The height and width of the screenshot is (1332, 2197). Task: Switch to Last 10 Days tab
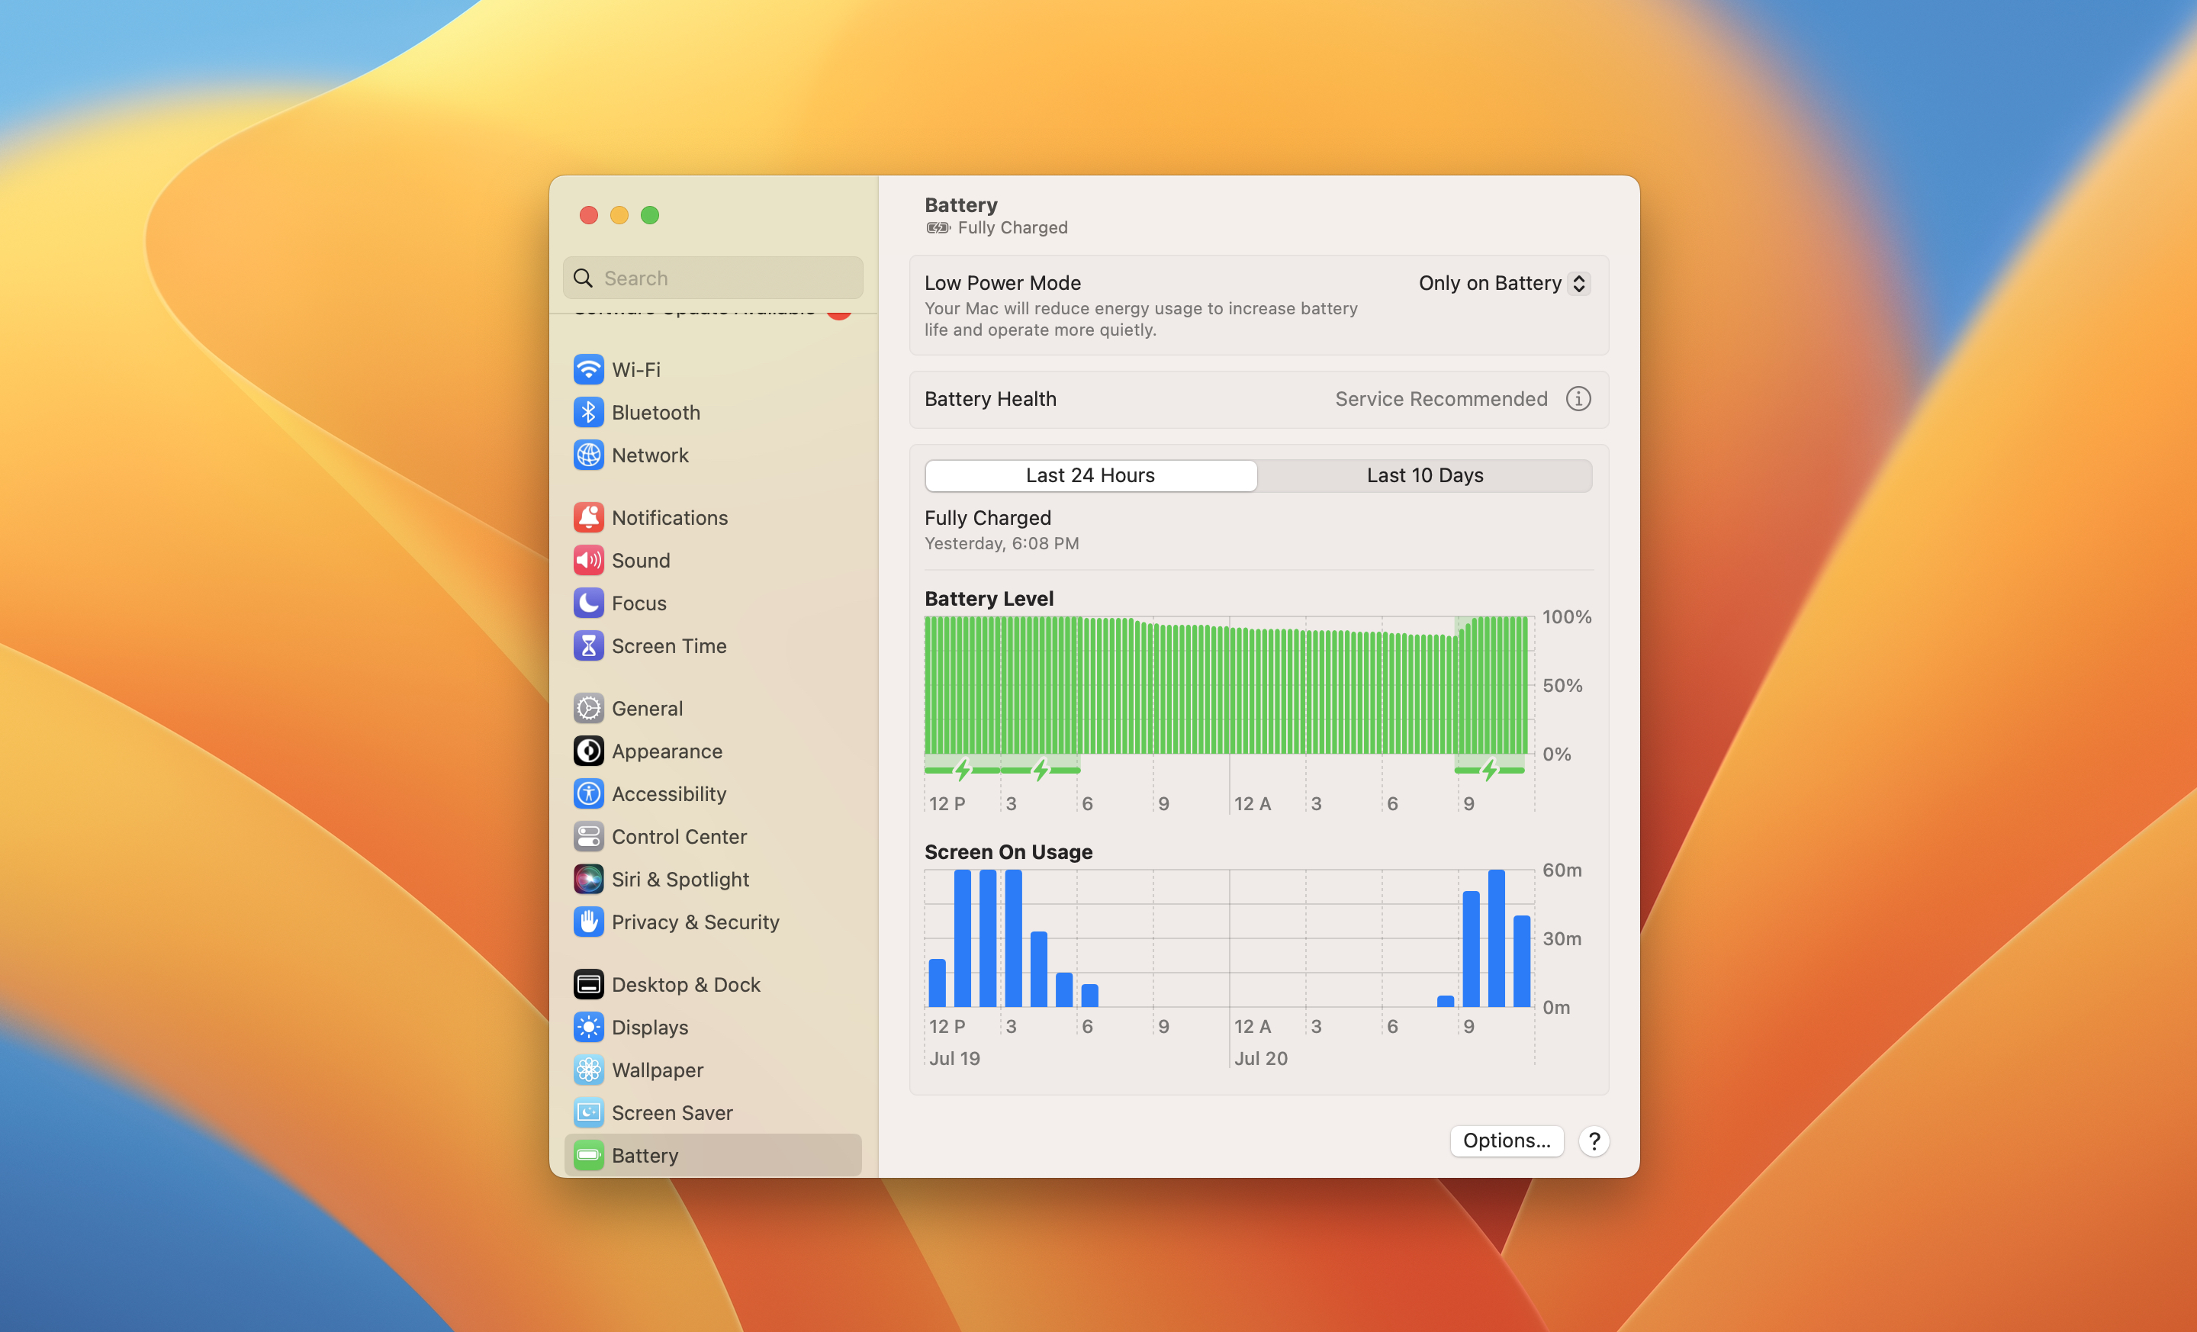click(x=1424, y=475)
